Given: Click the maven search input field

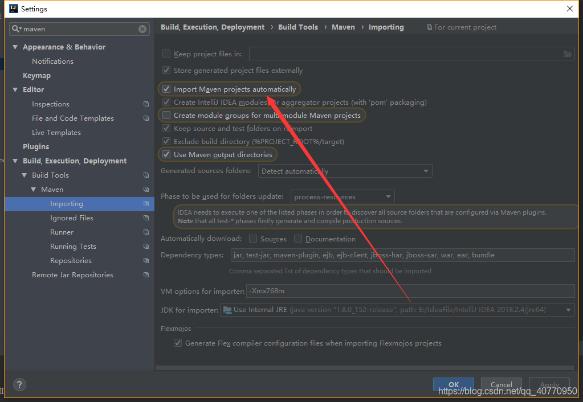Looking at the screenshot, I should pos(79,29).
